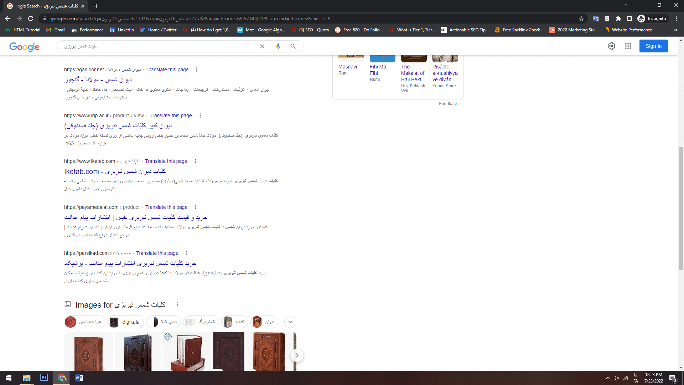Open the HTML Tutorial bookmark
Viewport: 684px width, 385px height.
click(23, 30)
